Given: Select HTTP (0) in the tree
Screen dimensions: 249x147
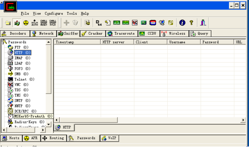Looking at the screenshot, I should [x=22, y=53].
